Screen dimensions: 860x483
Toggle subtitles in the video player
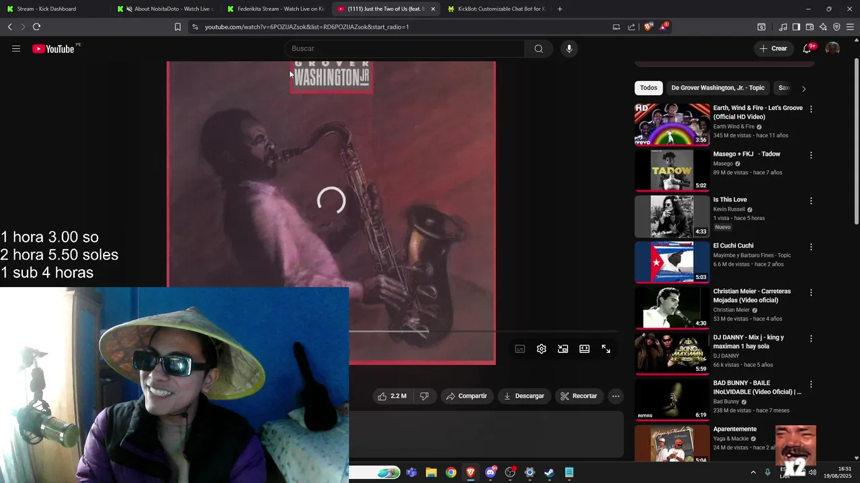coord(520,349)
